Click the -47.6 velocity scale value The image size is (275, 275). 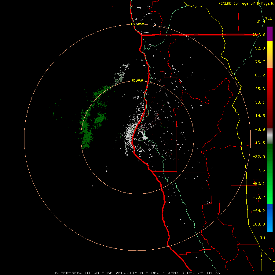click(259, 170)
